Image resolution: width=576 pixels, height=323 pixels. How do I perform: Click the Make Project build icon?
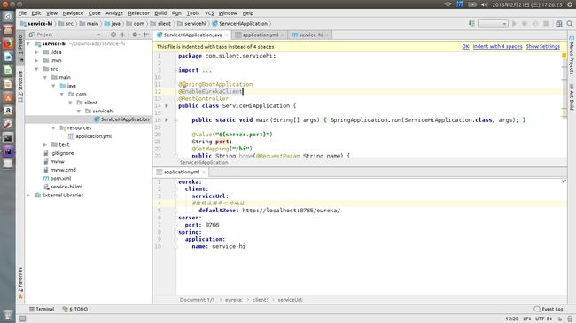point(471,24)
